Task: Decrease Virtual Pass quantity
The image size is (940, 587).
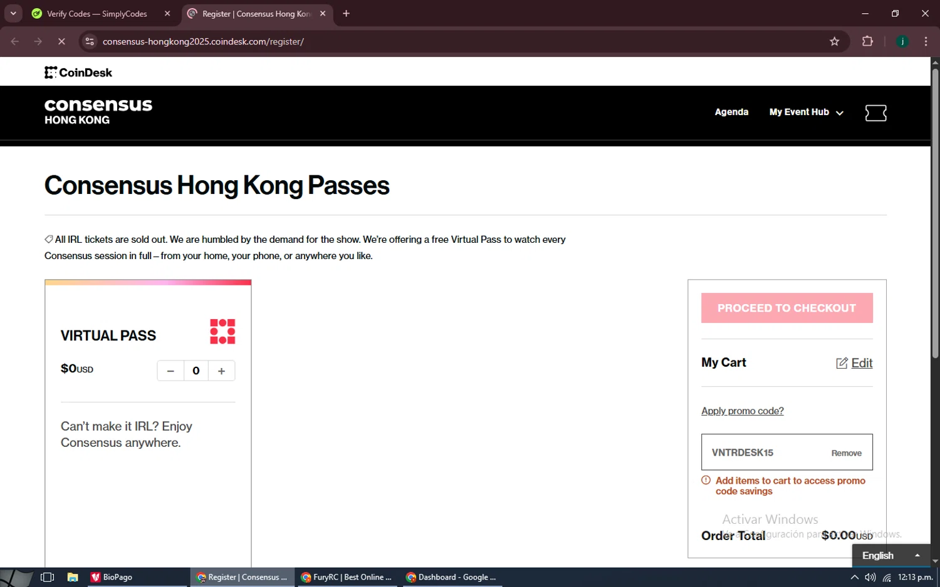Action: [170, 371]
